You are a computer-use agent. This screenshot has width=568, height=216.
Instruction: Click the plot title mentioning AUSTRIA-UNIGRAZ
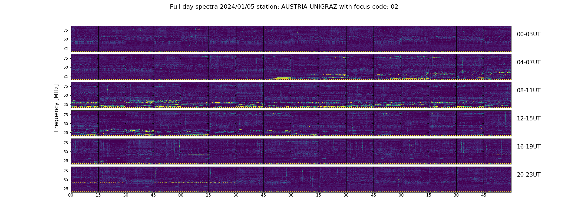pos(284,7)
